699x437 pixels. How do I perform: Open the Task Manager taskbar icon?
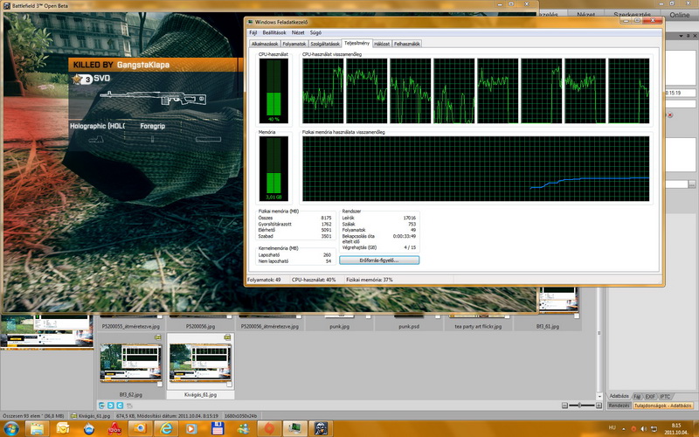click(294, 428)
